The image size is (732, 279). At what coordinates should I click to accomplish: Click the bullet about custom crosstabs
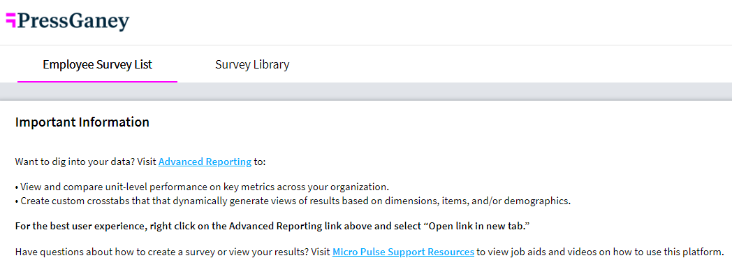293,201
